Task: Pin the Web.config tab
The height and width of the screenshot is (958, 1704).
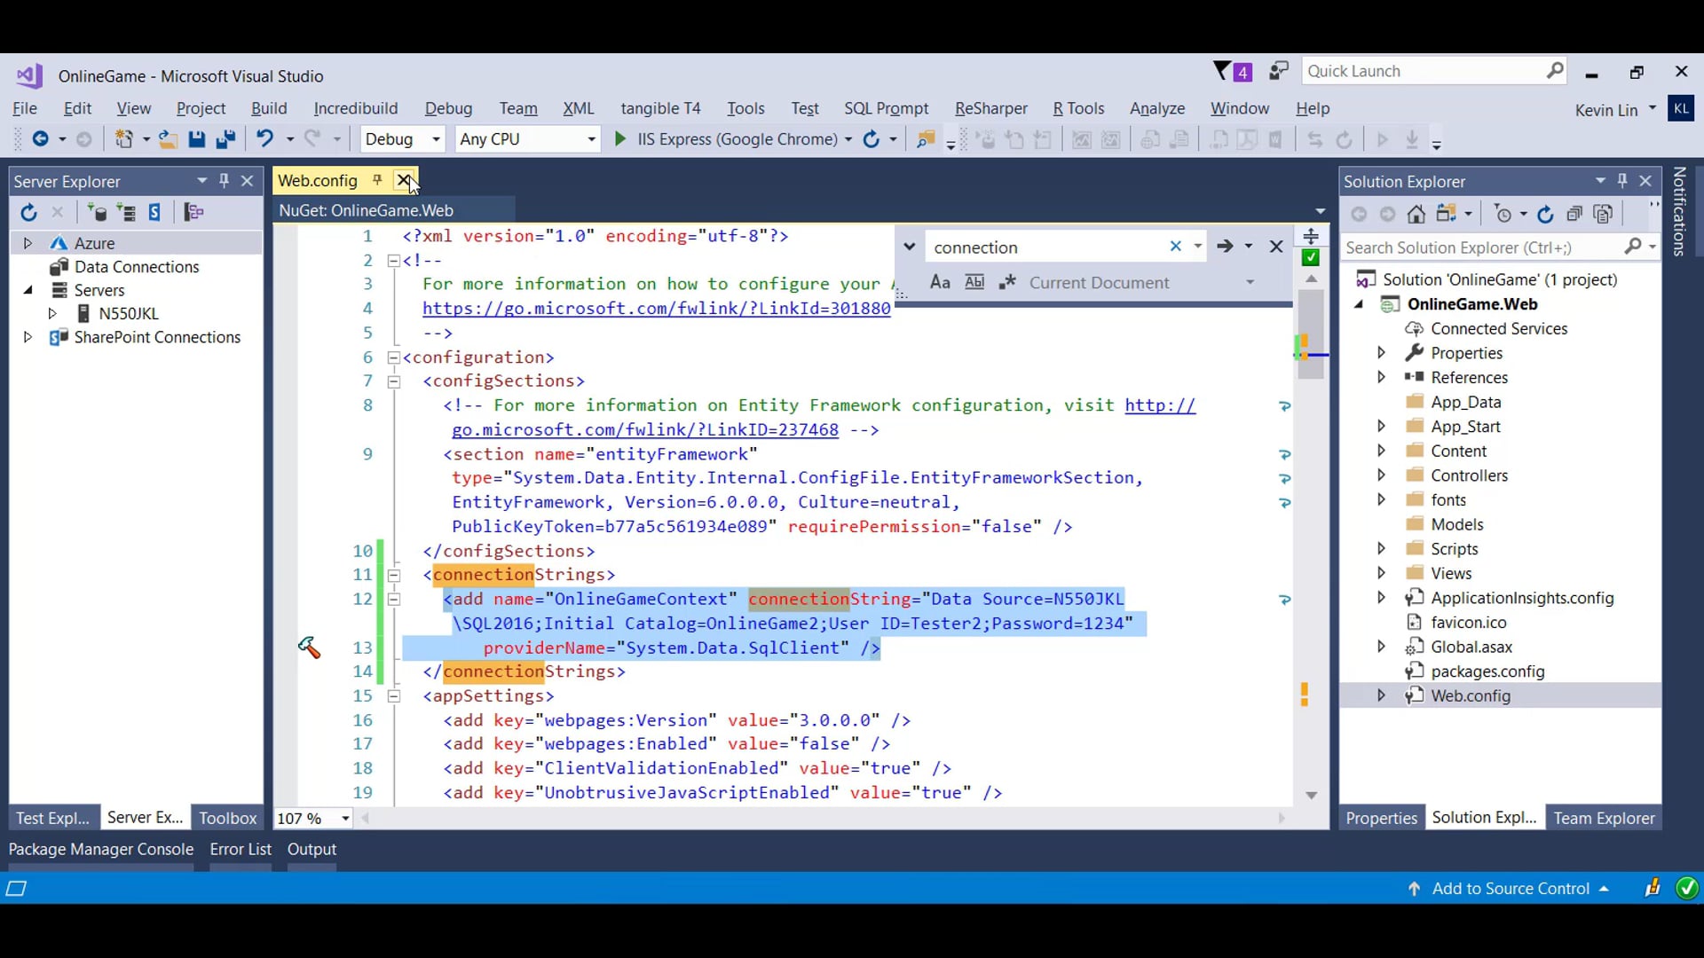Action: tap(377, 180)
